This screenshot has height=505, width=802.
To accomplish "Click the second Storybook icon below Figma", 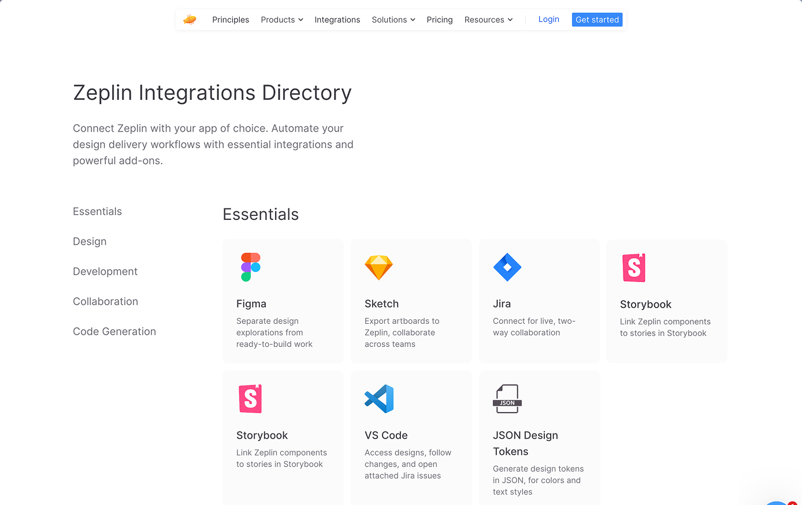I will [x=250, y=398].
